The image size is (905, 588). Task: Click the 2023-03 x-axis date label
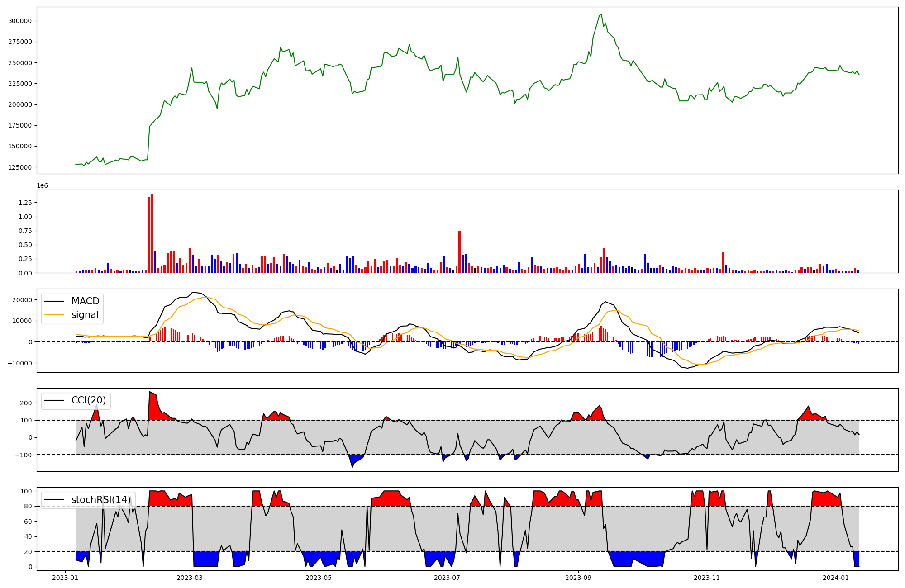pos(190,578)
